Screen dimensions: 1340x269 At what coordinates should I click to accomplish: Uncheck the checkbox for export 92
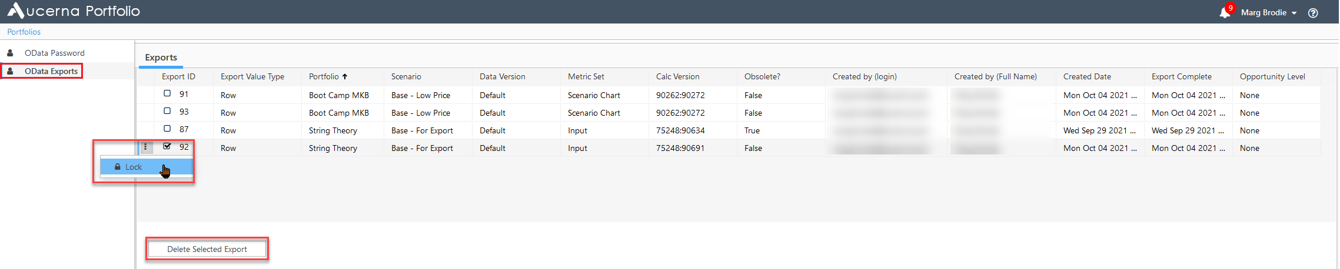167,146
